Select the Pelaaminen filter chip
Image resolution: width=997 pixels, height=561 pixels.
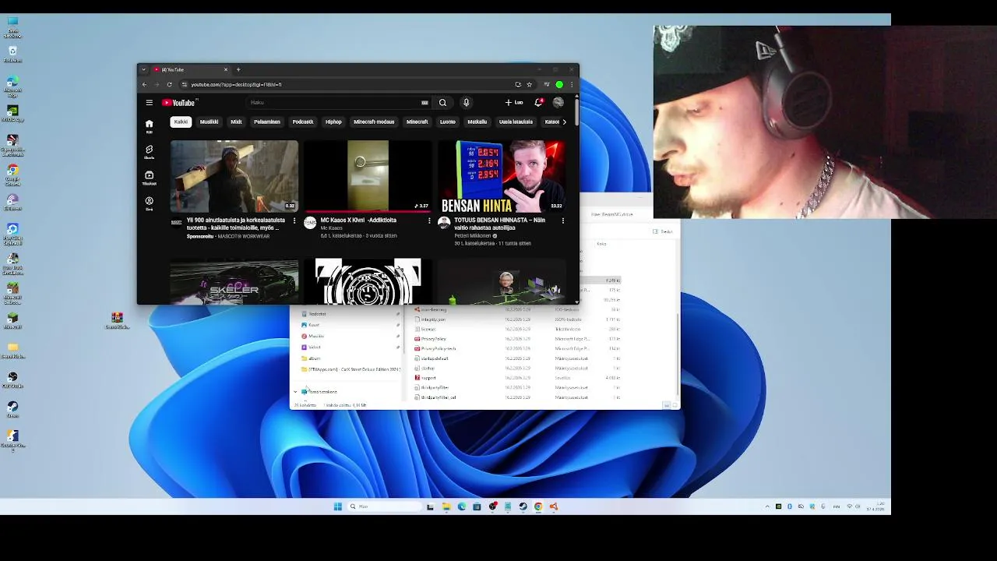267,122
